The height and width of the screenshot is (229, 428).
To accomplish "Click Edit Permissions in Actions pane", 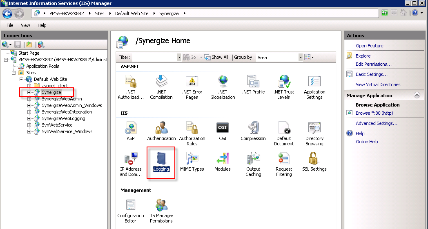I will point(373,64).
